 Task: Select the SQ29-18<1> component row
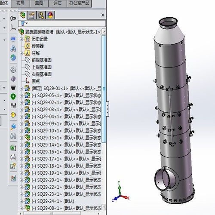coord(63,166)
